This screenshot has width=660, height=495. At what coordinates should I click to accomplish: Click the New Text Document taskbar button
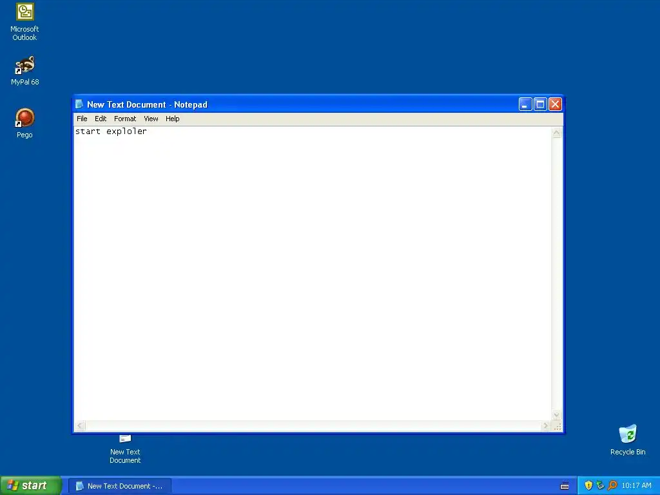coord(119,486)
